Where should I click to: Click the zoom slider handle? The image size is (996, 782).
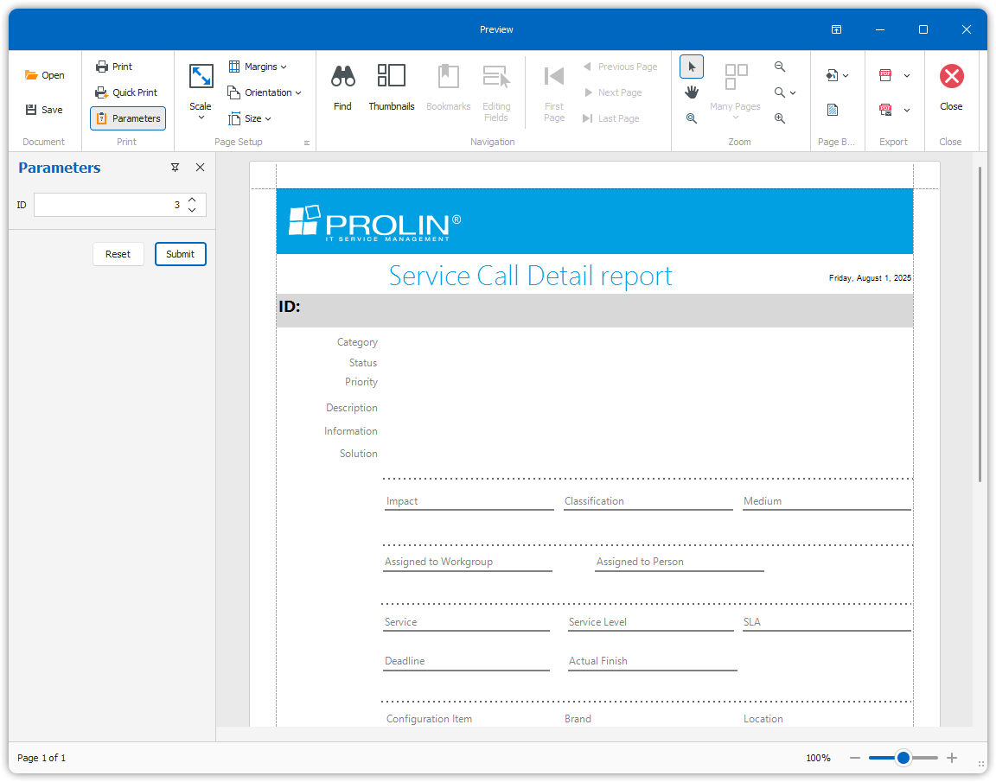903,758
